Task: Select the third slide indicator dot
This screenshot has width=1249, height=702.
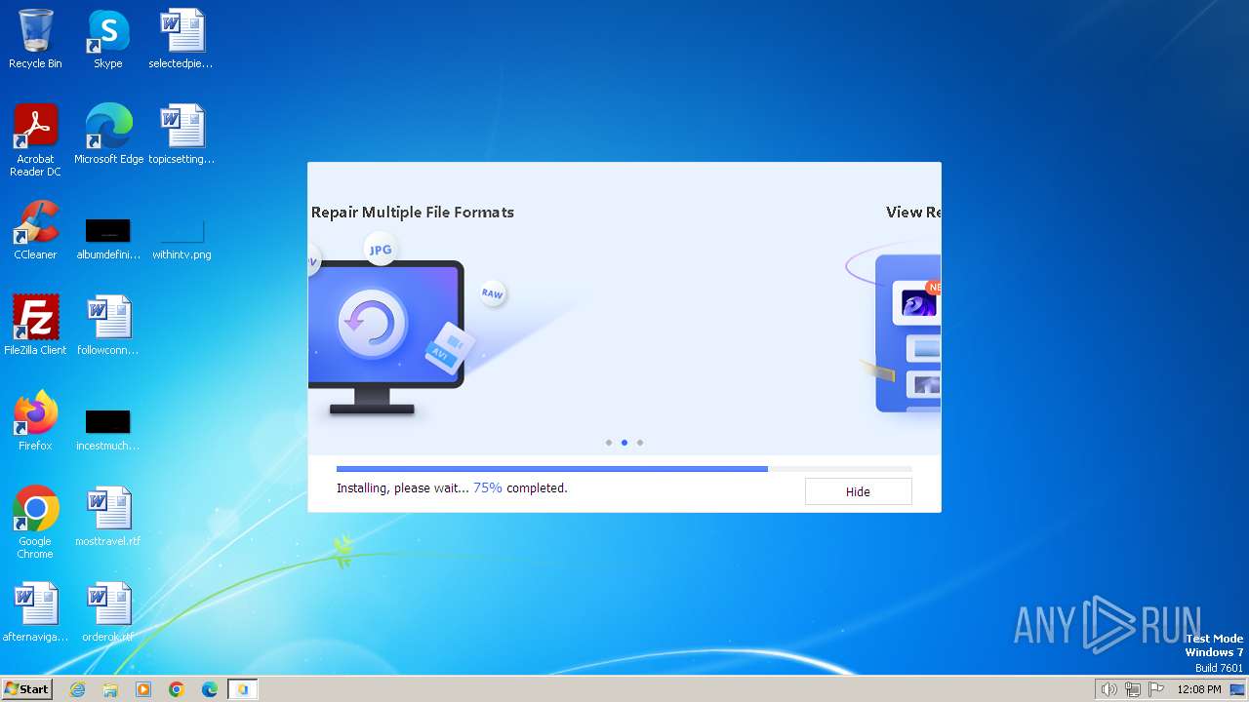Action: [640, 443]
